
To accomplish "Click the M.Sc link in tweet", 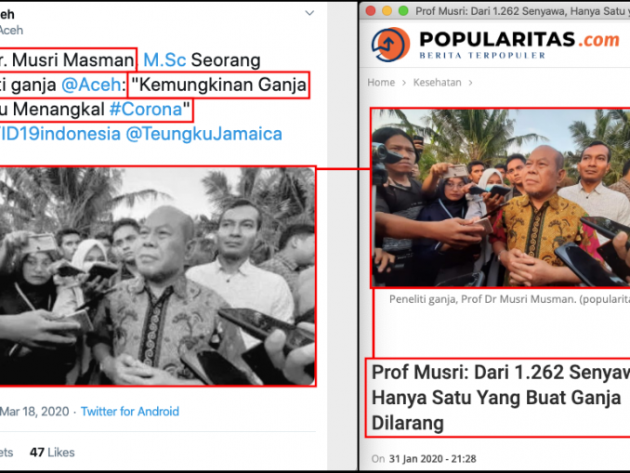I will tap(164, 60).
